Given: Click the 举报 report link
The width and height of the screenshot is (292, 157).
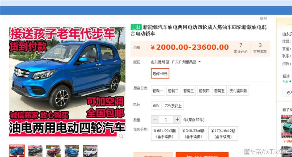Looking at the screenshot, I should tap(263, 18).
